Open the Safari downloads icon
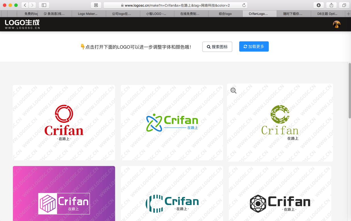Screen dimensions: 351x221 tap(319, 5)
